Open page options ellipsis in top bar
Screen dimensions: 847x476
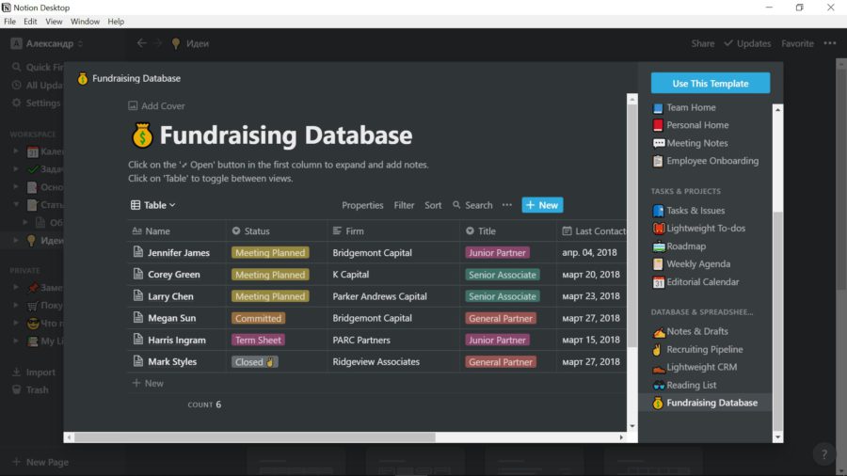click(830, 43)
